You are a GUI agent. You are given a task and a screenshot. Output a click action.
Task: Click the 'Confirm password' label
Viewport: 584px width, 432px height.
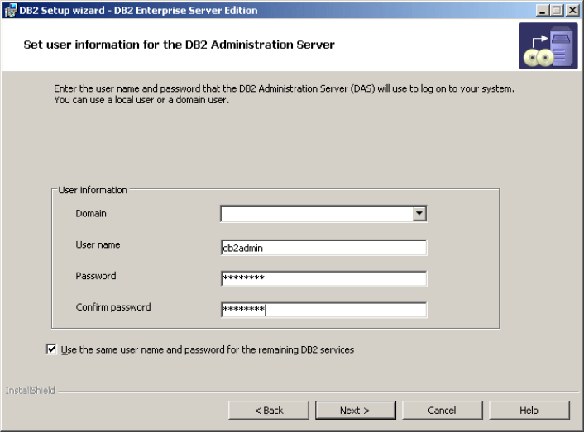[113, 307]
